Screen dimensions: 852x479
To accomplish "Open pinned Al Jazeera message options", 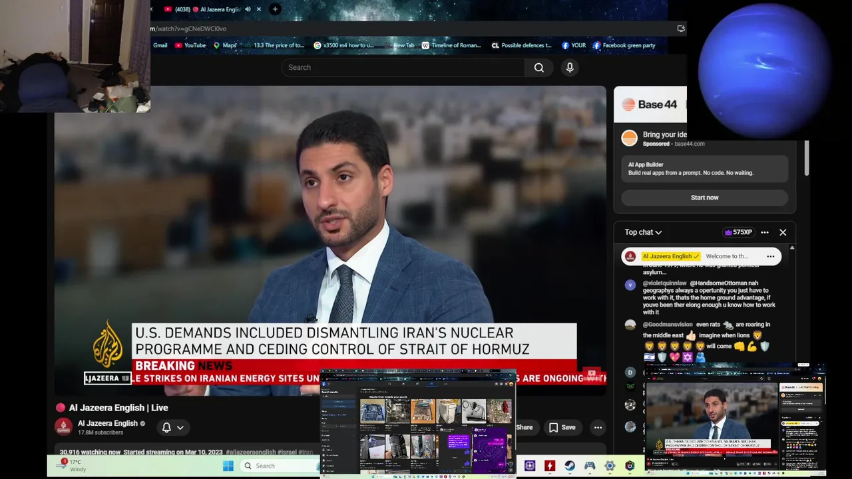I will 771,256.
